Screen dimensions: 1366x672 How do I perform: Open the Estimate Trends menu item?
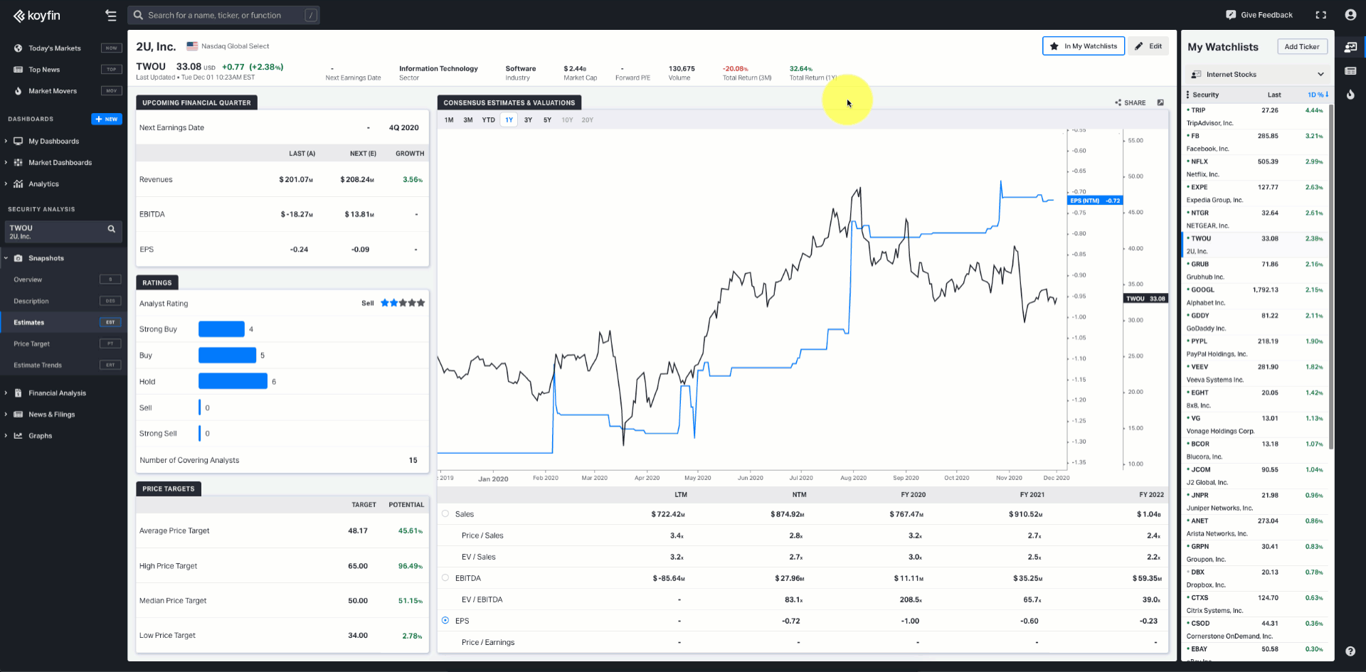point(64,365)
